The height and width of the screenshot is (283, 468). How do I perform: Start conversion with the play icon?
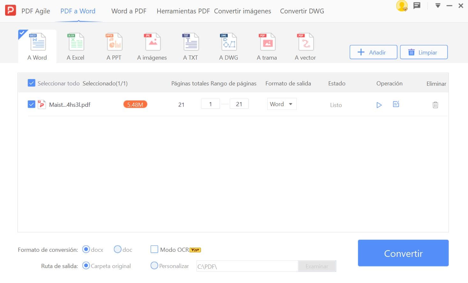pyautogui.click(x=379, y=105)
